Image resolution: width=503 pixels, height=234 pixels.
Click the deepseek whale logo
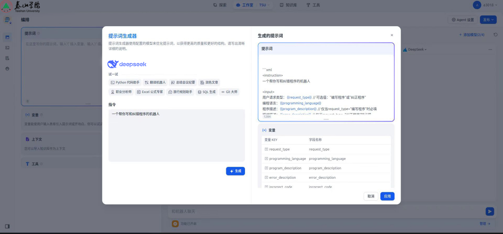(127, 64)
